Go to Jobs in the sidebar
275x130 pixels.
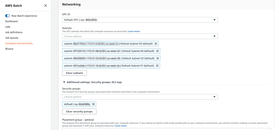pyautogui.click(x=8, y=27)
